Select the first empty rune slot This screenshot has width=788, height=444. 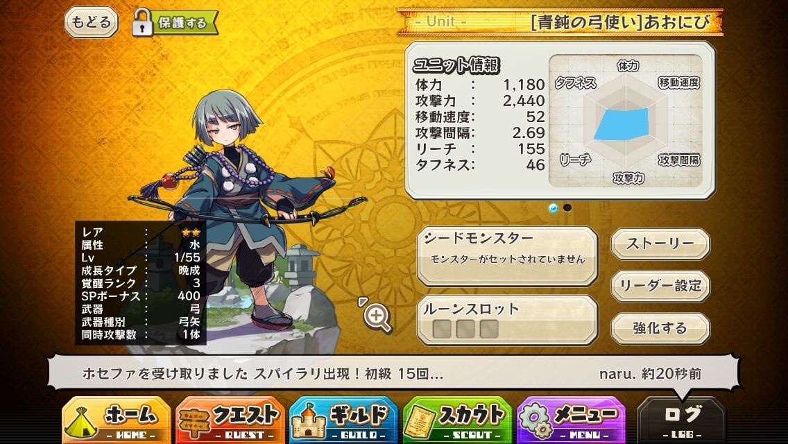tap(442, 329)
